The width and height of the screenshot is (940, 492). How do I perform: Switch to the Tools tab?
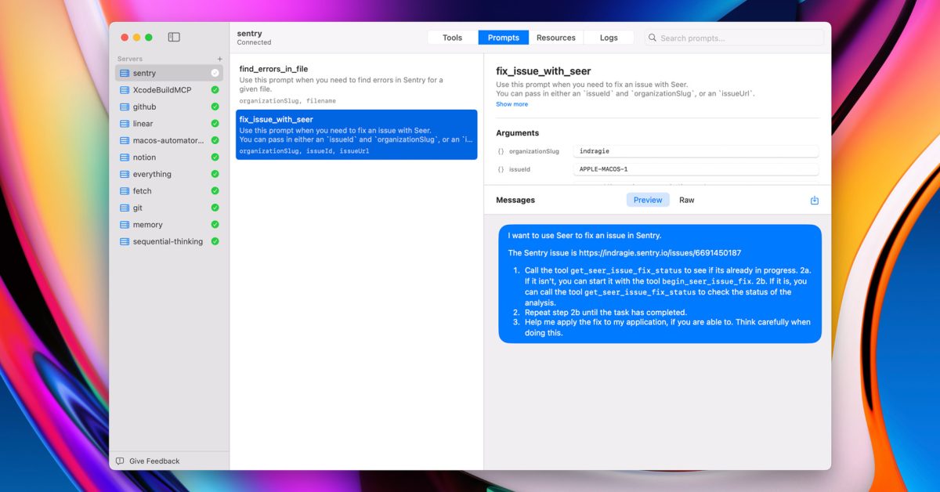(453, 38)
